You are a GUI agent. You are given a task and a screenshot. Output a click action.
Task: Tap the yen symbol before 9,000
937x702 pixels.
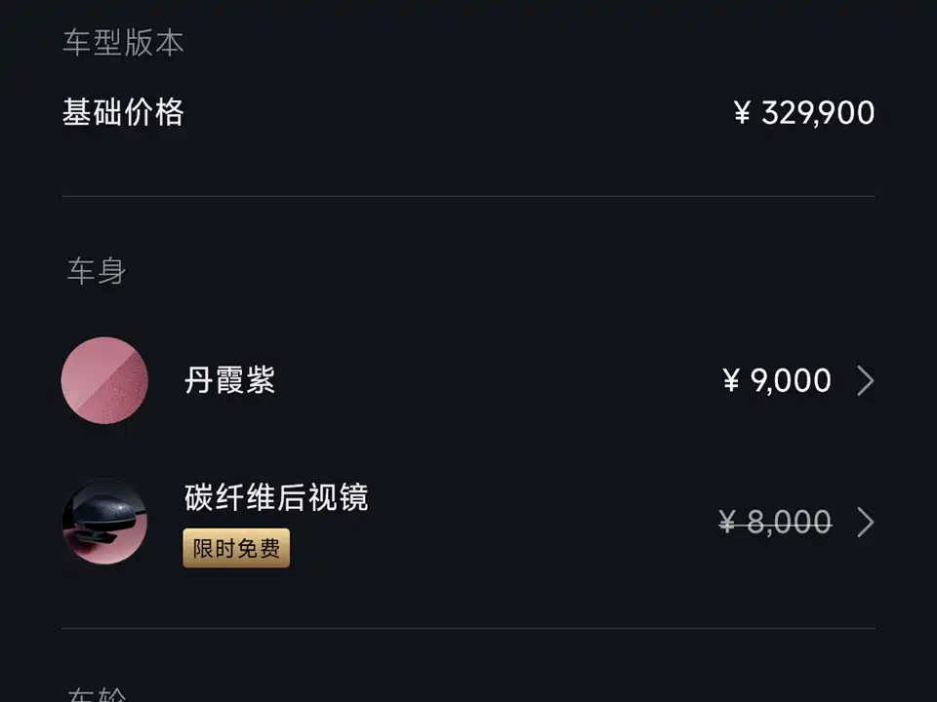(x=731, y=381)
